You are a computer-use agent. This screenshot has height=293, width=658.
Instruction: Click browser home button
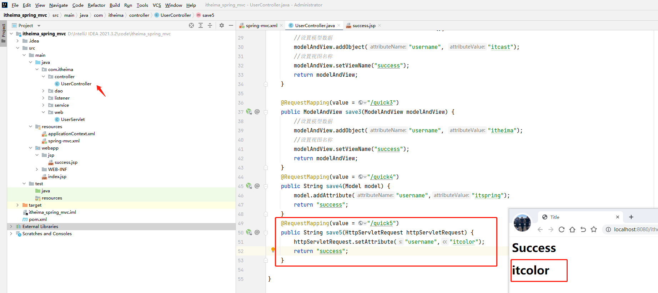(572, 229)
